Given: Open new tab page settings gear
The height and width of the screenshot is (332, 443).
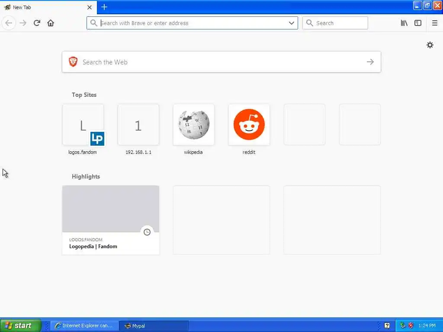Looking at the screenshot, I should (x=430, y=45).
